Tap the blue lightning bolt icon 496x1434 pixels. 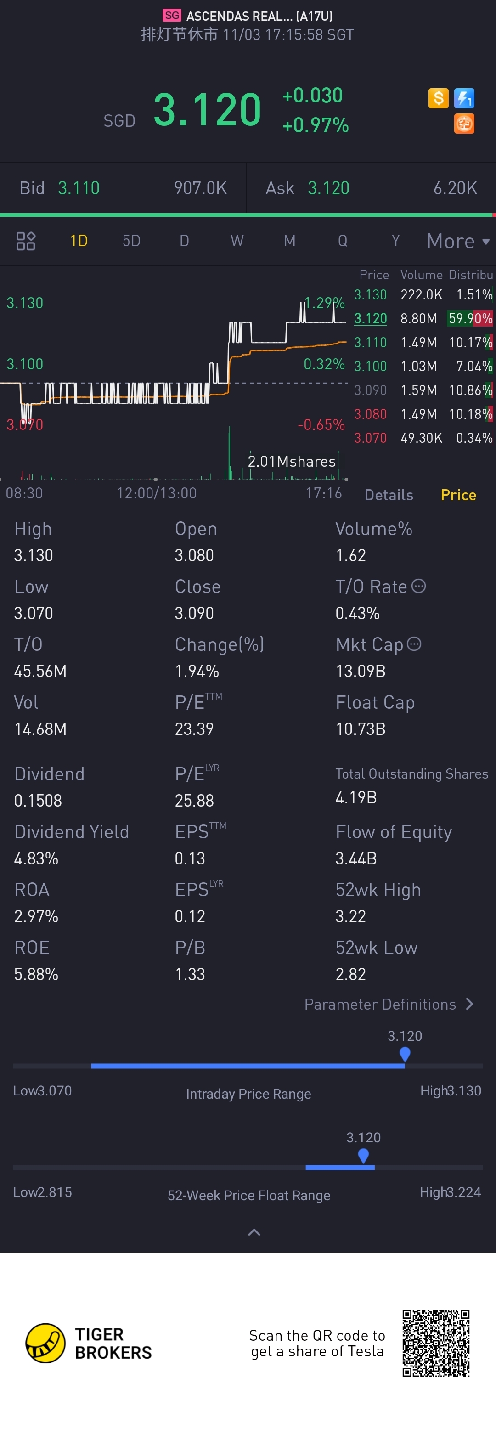464,99
